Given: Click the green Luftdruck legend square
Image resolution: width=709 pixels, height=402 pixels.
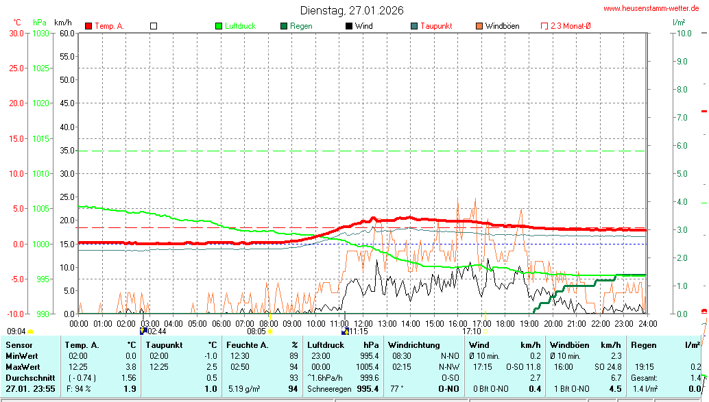Looking at the screenshot, I should click(219, 26).
